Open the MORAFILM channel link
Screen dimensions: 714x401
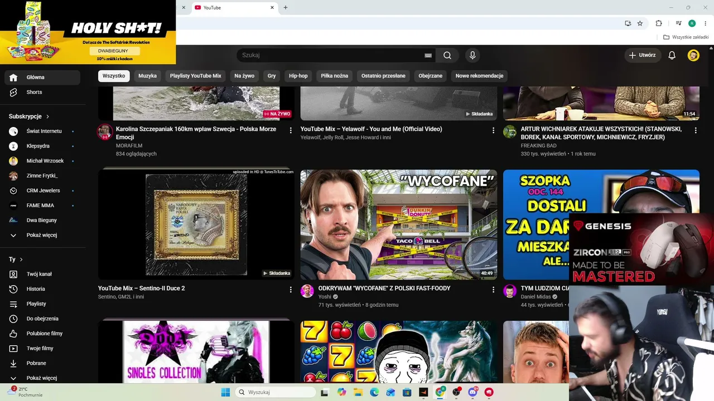point(129,145)
